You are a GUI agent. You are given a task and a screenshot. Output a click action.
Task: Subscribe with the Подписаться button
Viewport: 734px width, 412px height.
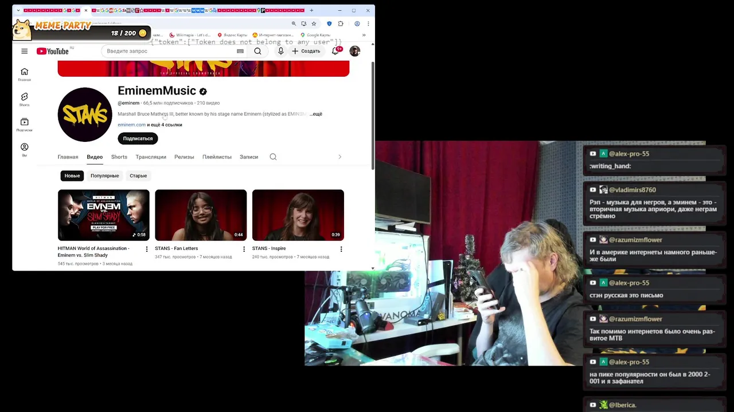(x=138, y=138)
